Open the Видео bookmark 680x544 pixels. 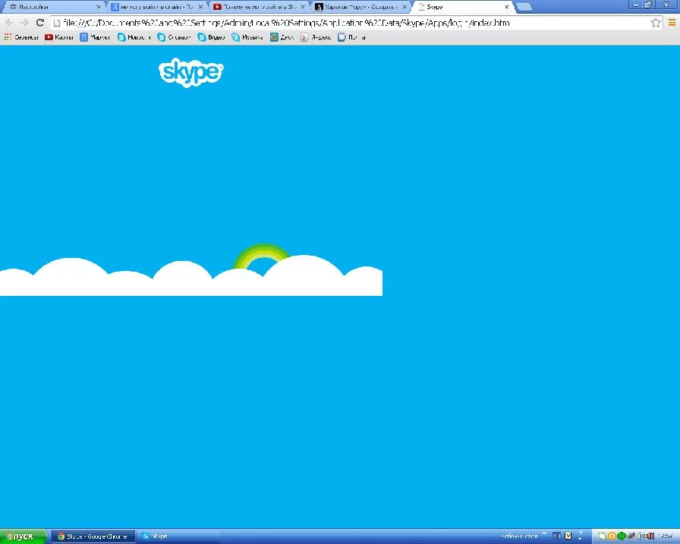(211, 37)
